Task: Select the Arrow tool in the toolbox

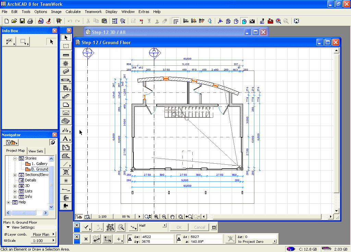Action: (66, 38)
